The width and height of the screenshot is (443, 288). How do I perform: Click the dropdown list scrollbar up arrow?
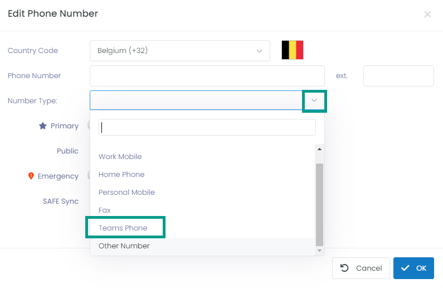(x=319, y=149)
